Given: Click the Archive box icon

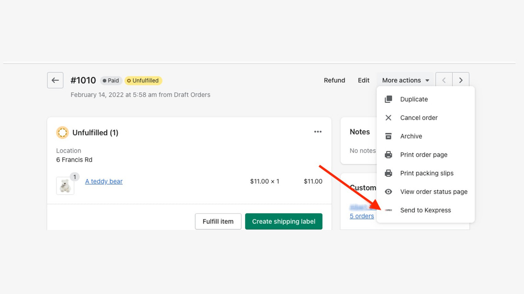Looking at the screenshot, I should pyautogui.click(x=388, y=136).
